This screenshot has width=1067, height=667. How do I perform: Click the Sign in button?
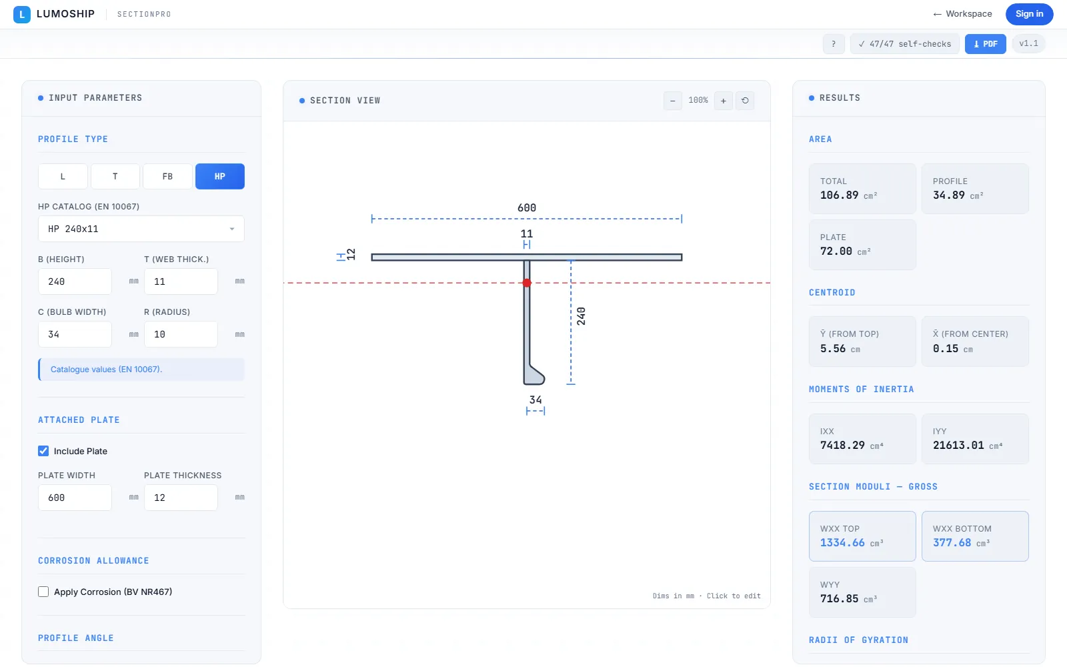[1030, 14]
